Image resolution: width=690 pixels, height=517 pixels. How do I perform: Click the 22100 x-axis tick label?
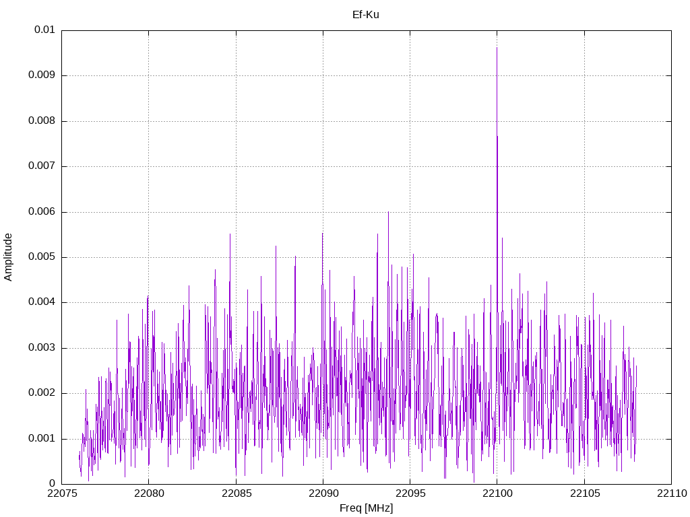click(497, 493)
